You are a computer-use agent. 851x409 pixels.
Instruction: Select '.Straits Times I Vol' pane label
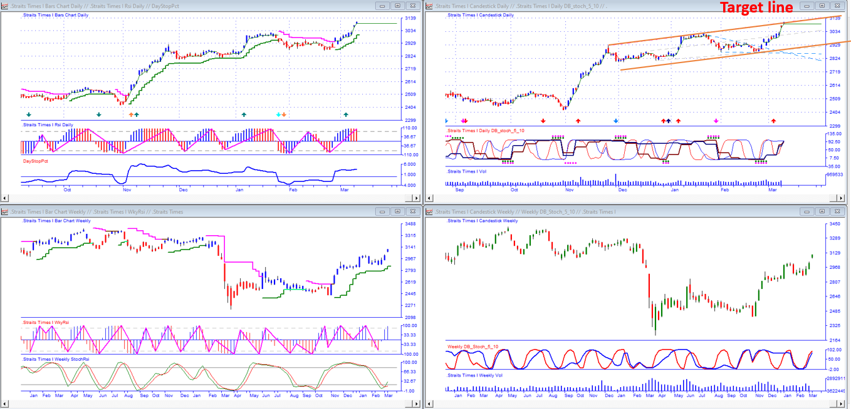click(x=466, y=171)
